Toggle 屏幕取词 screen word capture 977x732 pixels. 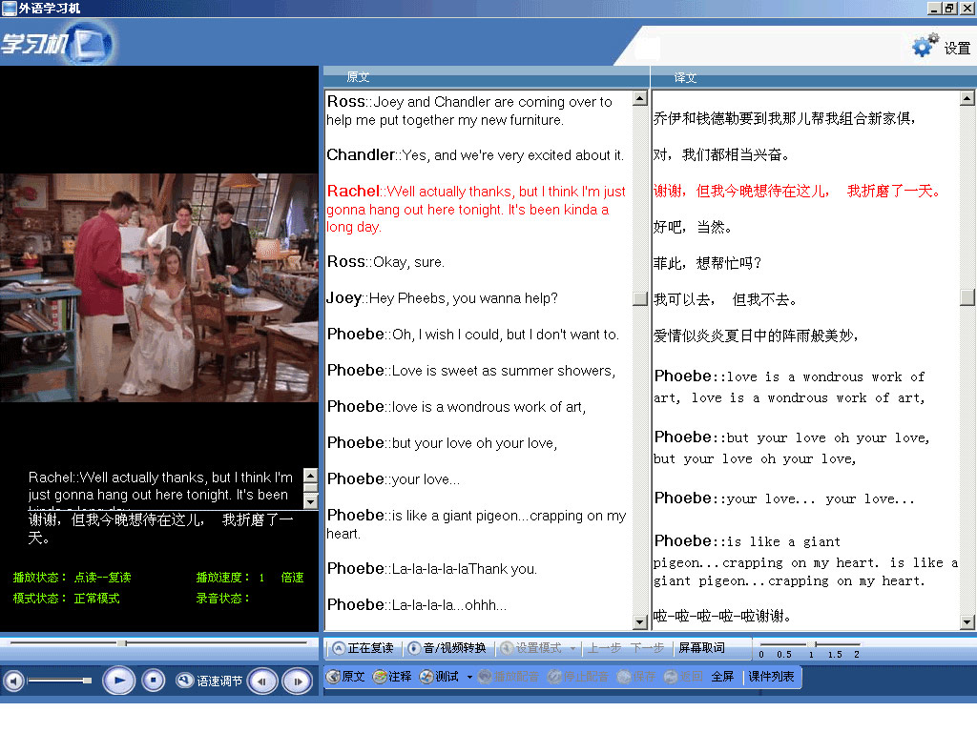coord(701,648)
